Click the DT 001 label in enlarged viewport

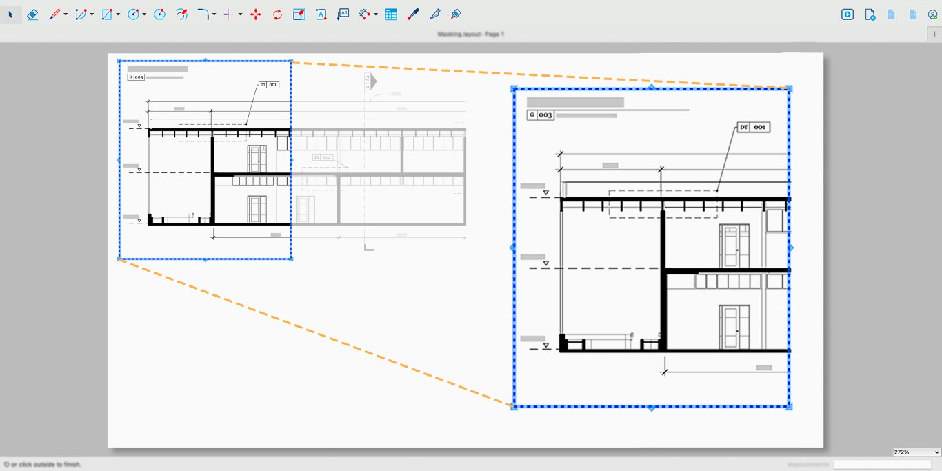click(753, 128)
